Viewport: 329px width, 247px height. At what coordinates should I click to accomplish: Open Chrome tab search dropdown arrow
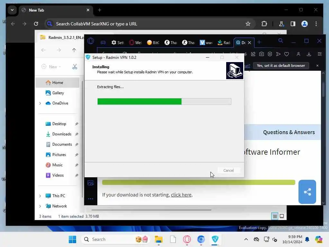coord(12,10)
